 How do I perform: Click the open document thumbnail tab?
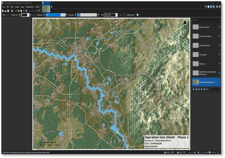(46, 9)
